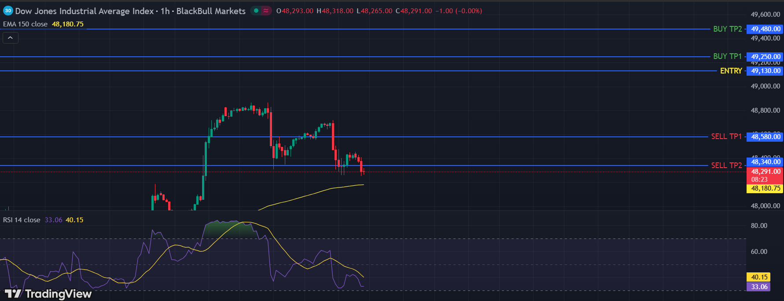Select the SELL TP1 line label
Viewport: 784px width, 301px height.
[x=726, y=137]
